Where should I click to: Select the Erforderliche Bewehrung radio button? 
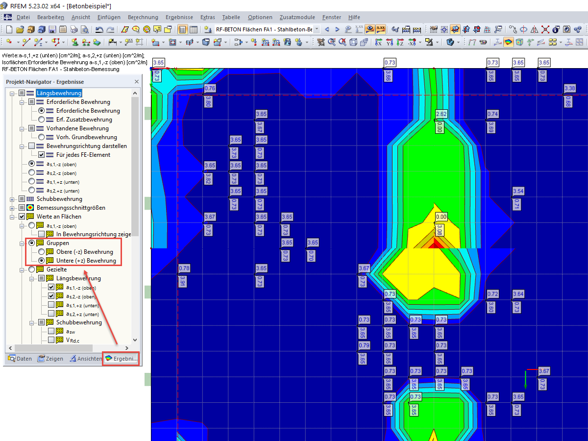[42, 111]
